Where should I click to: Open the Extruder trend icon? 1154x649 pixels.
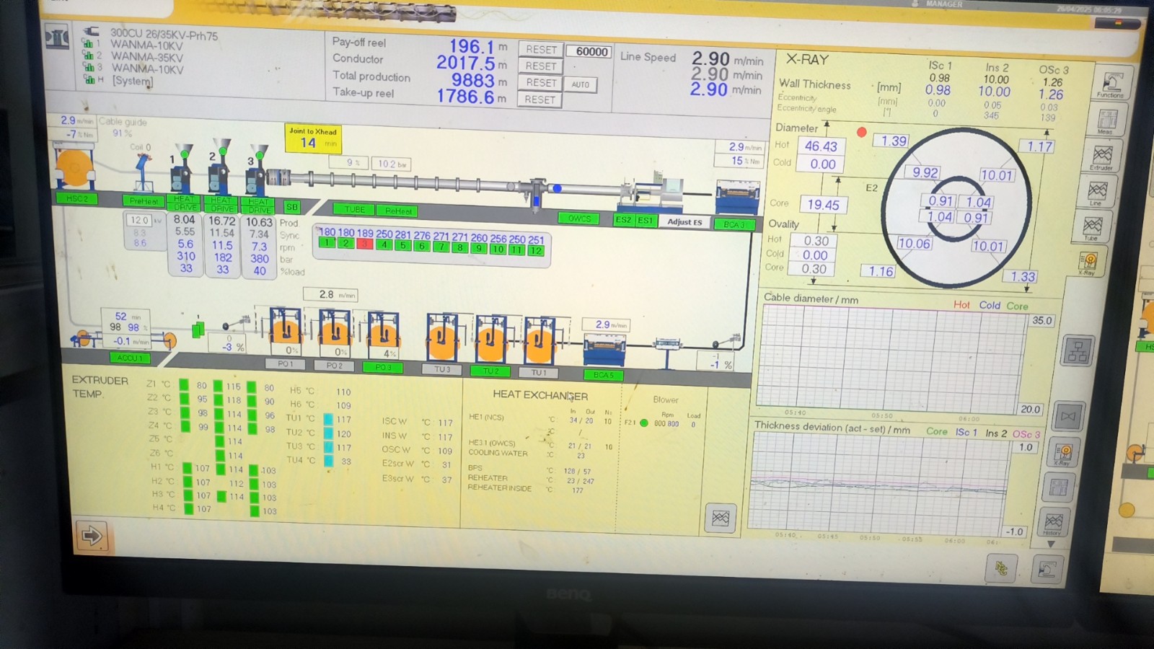click(x=1102, y=156)
